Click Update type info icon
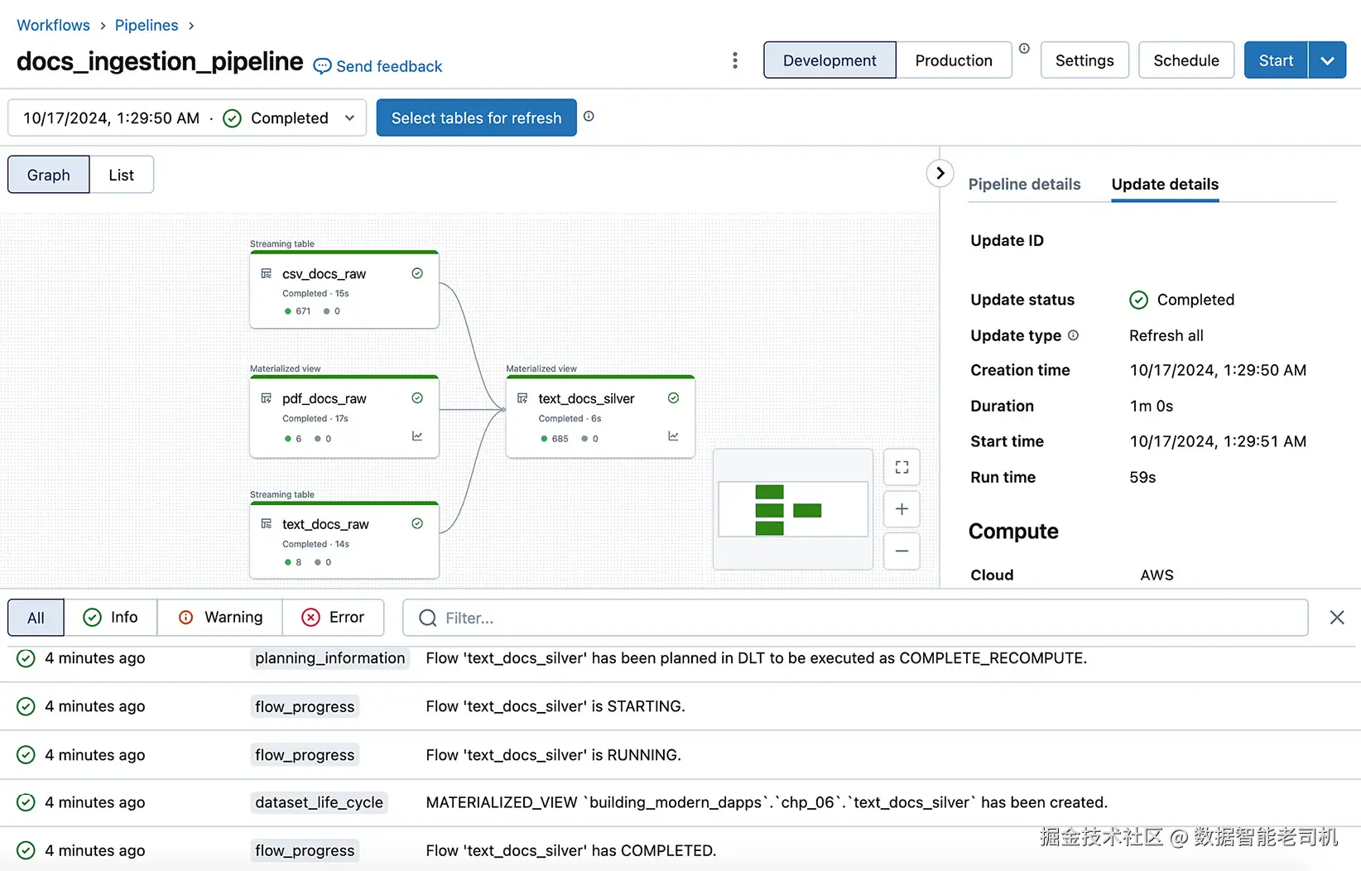The width and height of the screenshot is (1361, 871). (1073, 335)
